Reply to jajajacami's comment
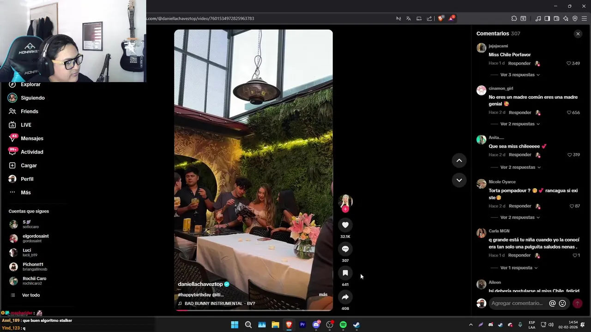Viewport: 591px width, 332px height. pyautogui.click(x=519, y=63)
